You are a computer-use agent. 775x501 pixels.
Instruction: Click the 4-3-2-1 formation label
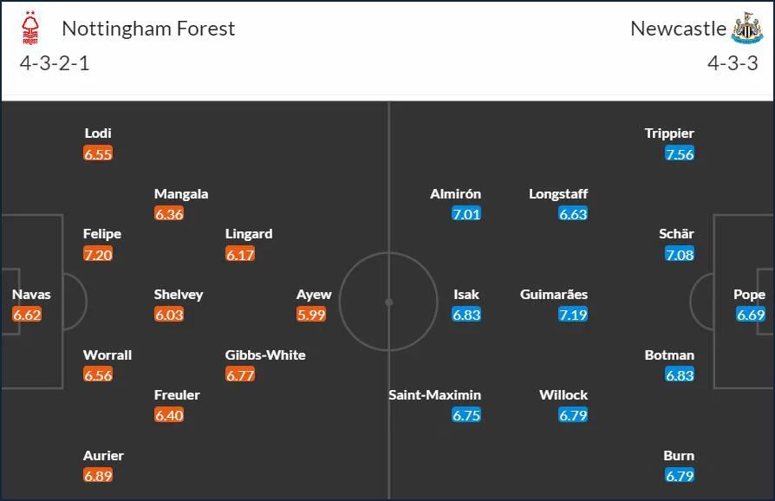[x=55, y=63]
